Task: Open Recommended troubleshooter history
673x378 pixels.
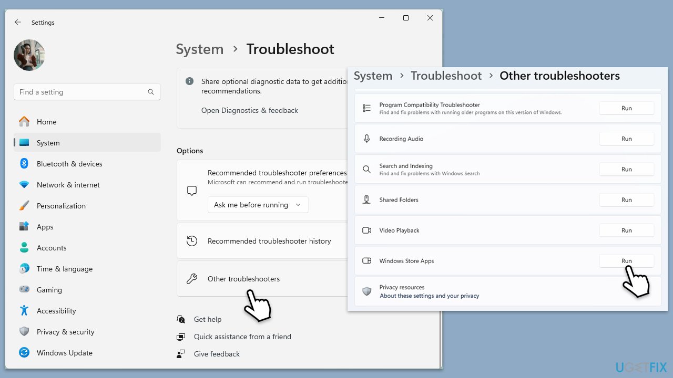Action: (269, 241)
